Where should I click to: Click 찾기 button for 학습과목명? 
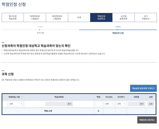pos(69,104)
